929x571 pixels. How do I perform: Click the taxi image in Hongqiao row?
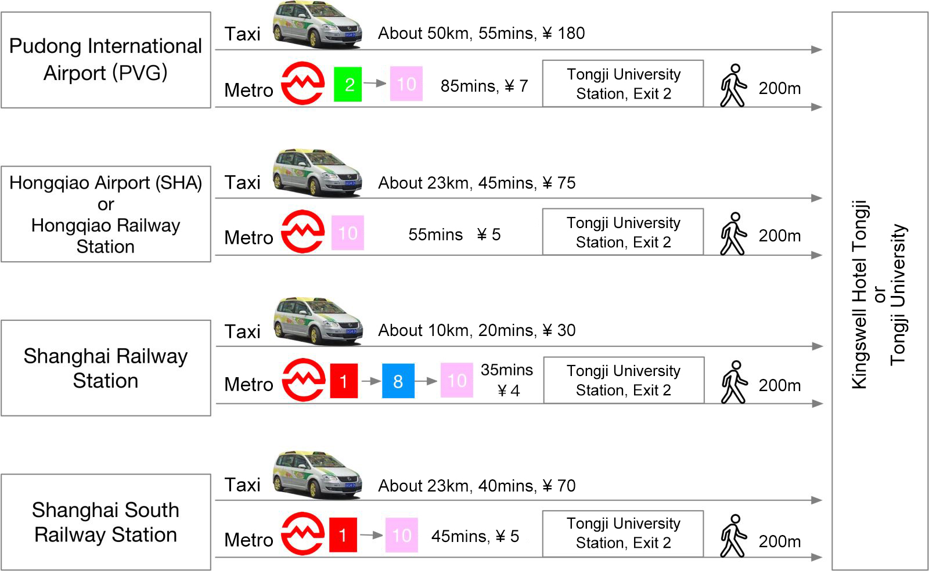point(318,173)
